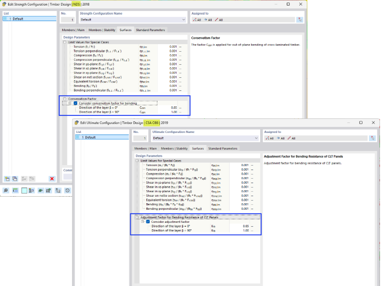Create a new configuration in NDS list
Image resolution: width=381 pixels, height=286 pixels.
pyautogui.click(x=7, y=179)
